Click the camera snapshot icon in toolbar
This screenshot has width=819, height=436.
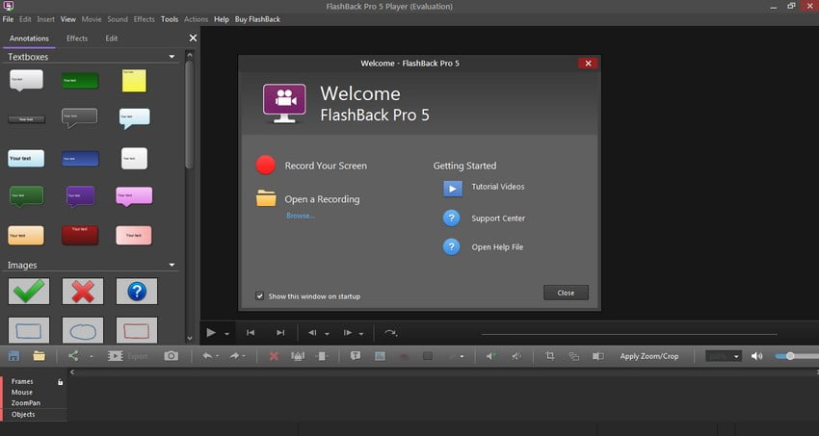[x=171, y=356]
